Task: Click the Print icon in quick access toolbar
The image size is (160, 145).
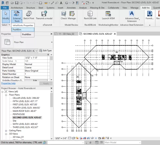Action: (x=41, y=3)
